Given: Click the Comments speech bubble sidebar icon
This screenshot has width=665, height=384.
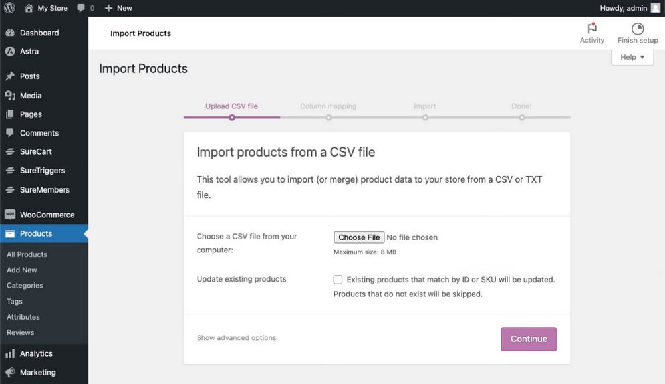Looking at the screenshot, I should (10, 133).
